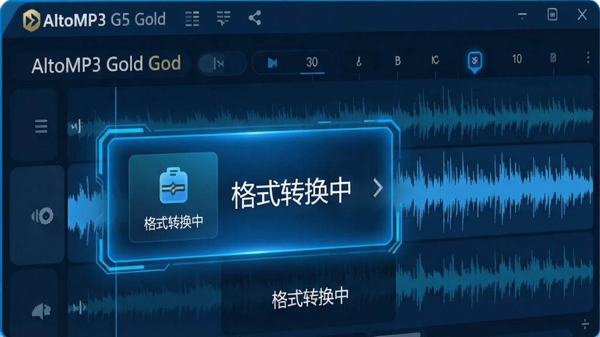
Task: Click the document icon in toolbar
Action: click(553, 58)
